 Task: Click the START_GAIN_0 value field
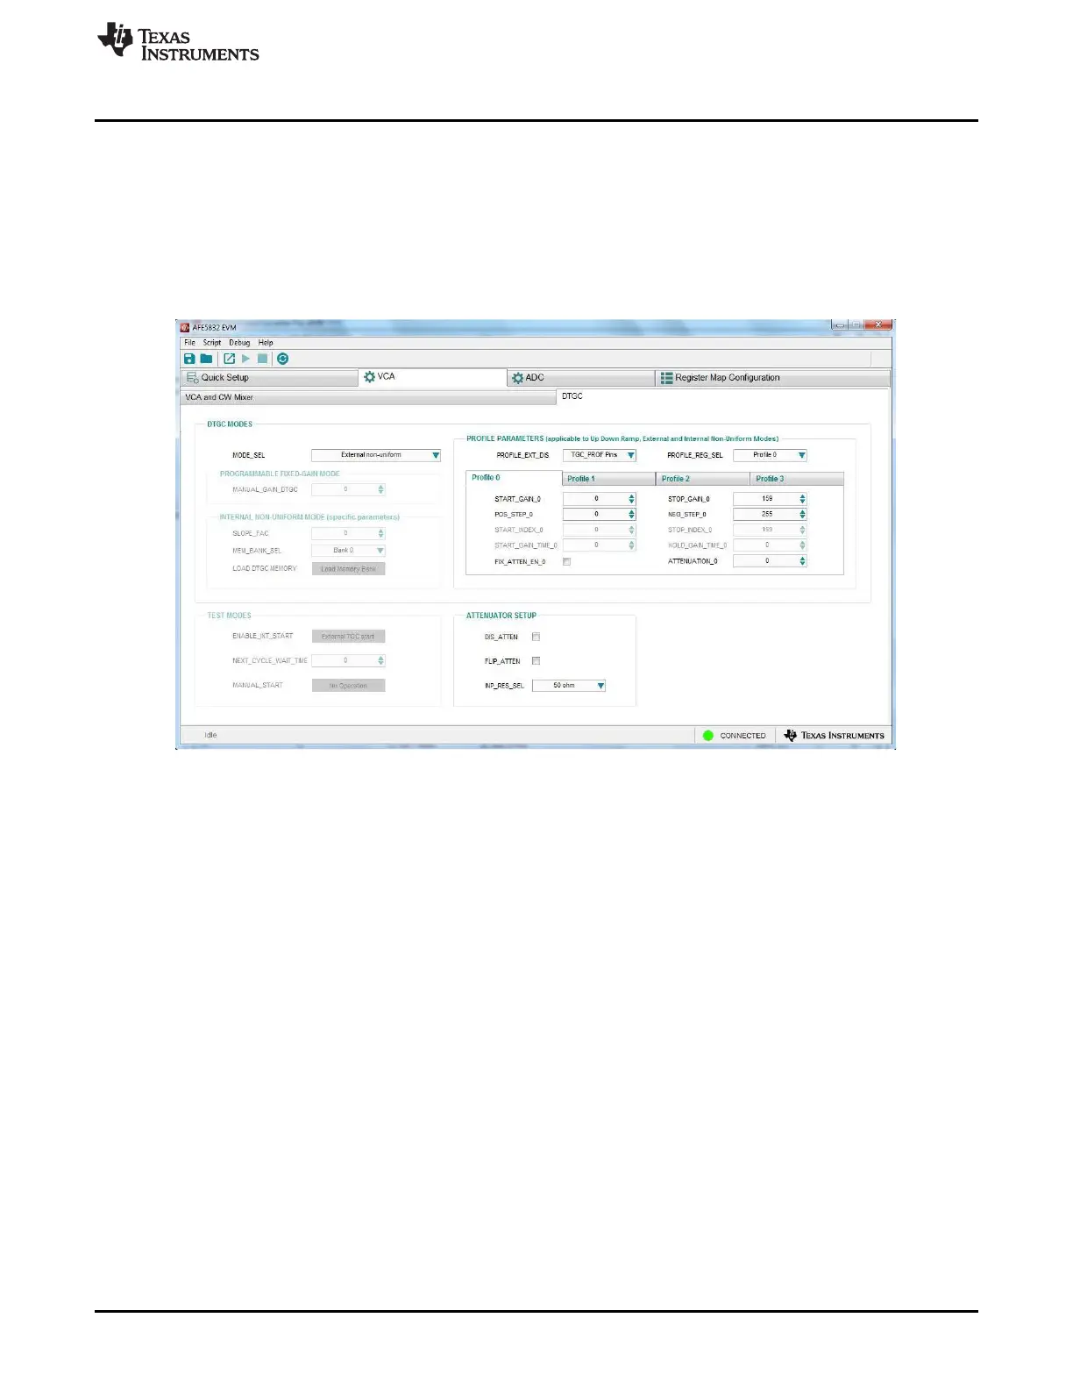pyautogui.click(x=595, y=499)
